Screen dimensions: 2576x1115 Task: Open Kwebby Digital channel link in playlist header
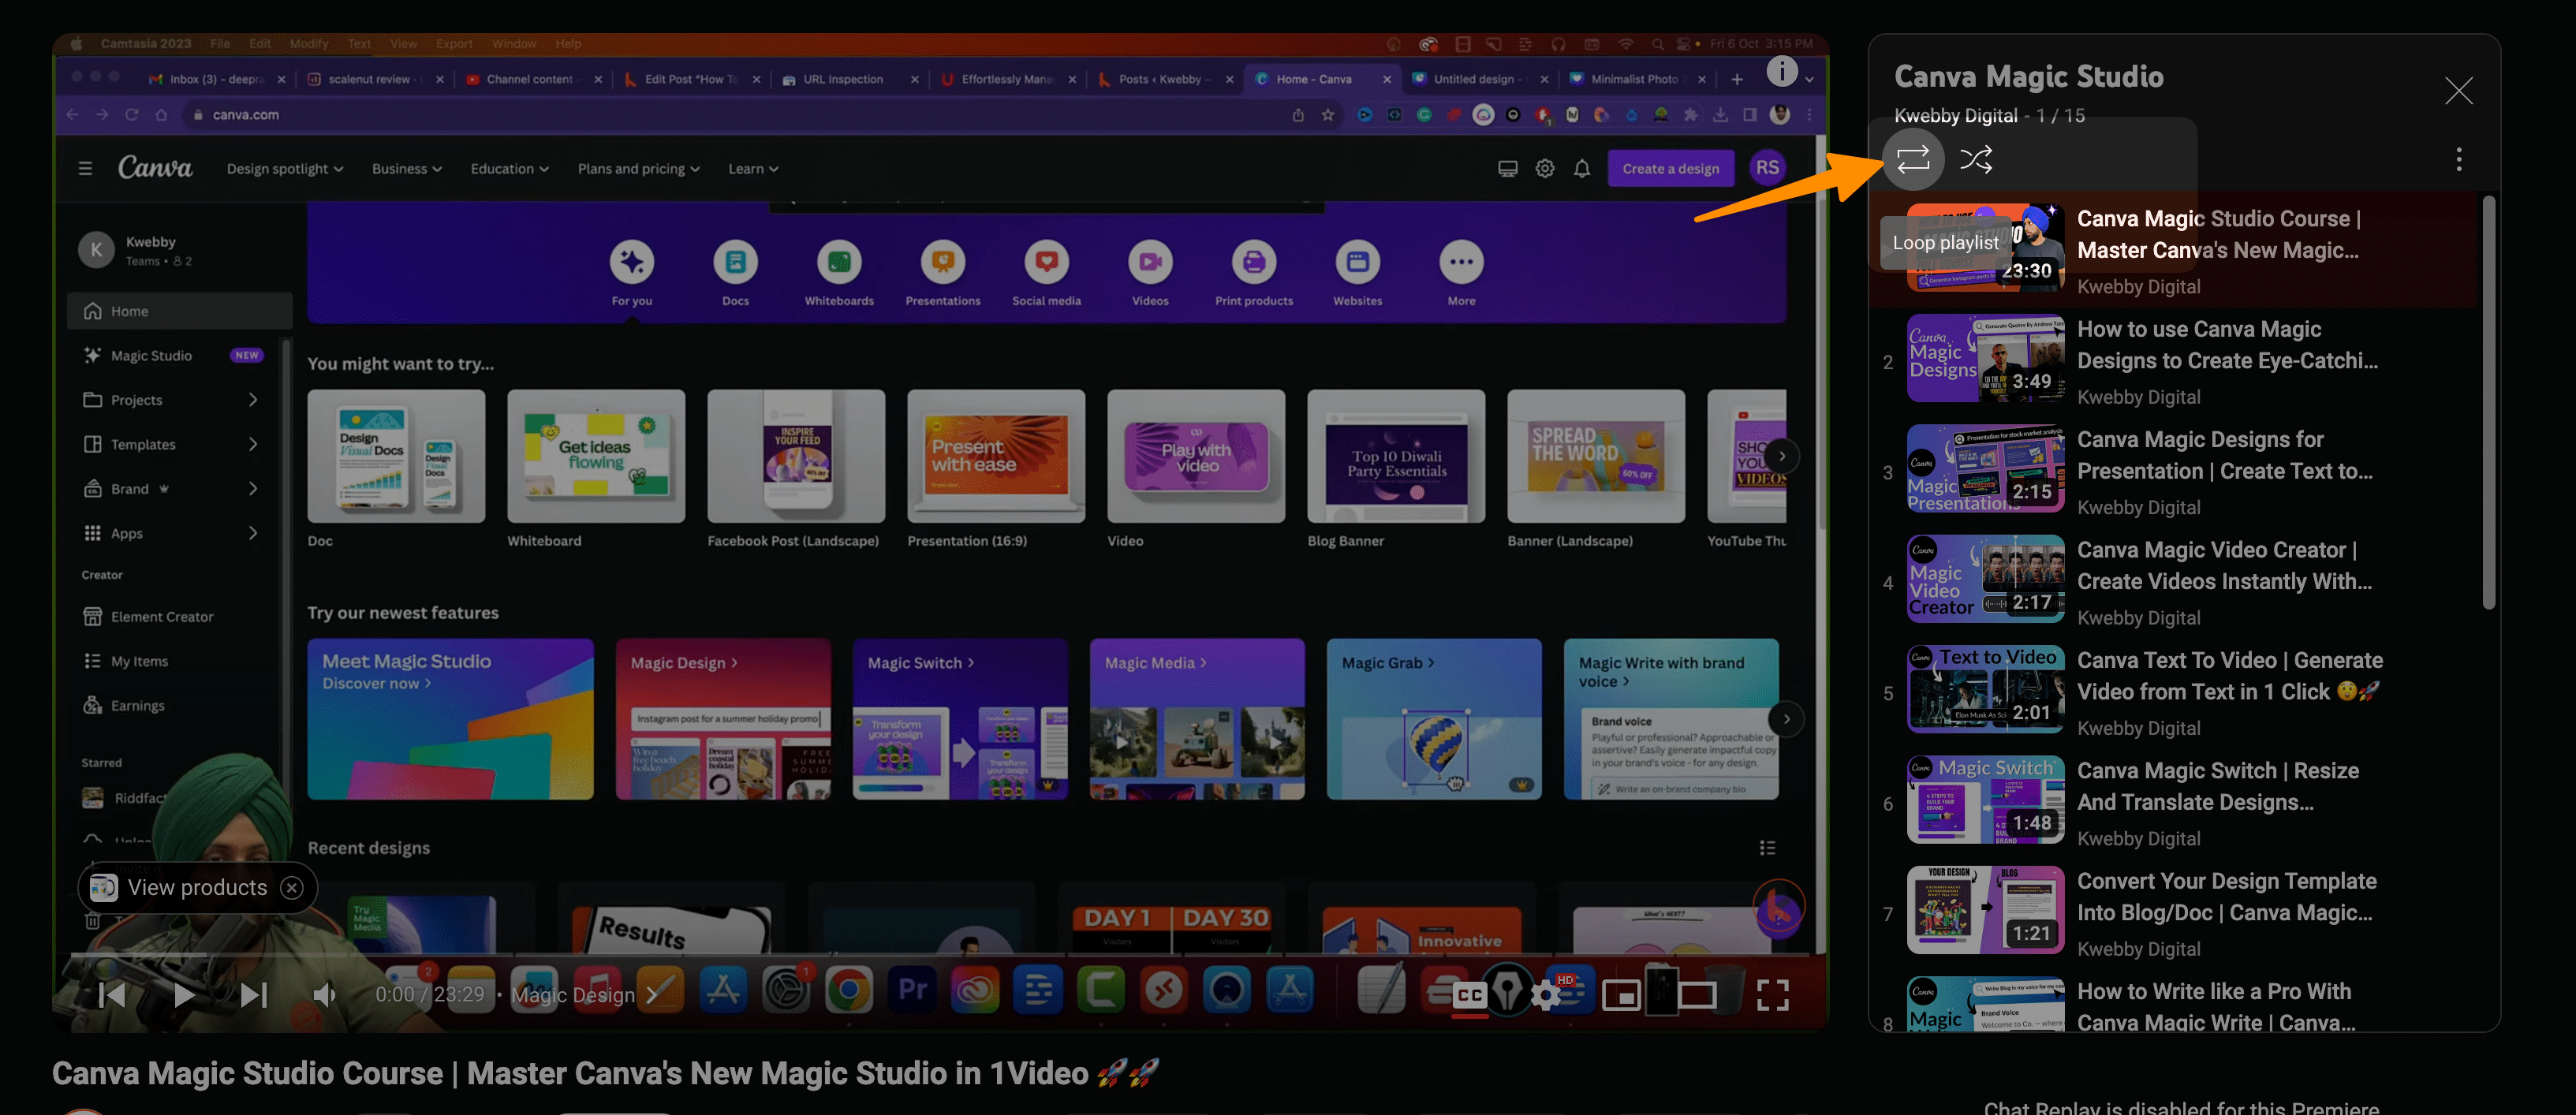[x=1955, y=116]
